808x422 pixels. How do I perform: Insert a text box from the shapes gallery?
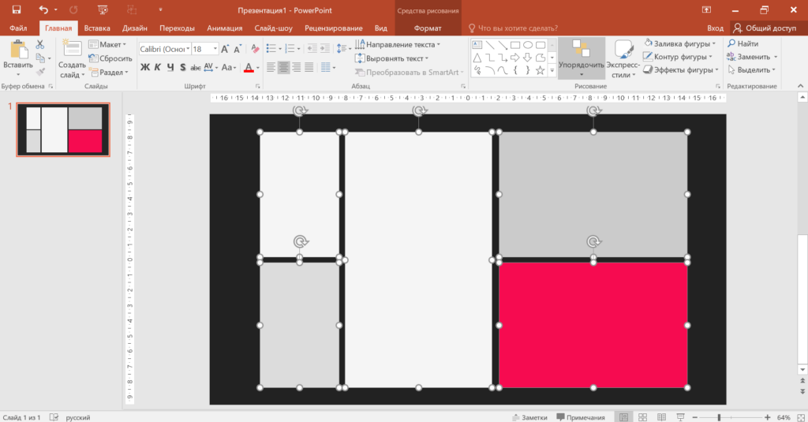coord(477,45)
